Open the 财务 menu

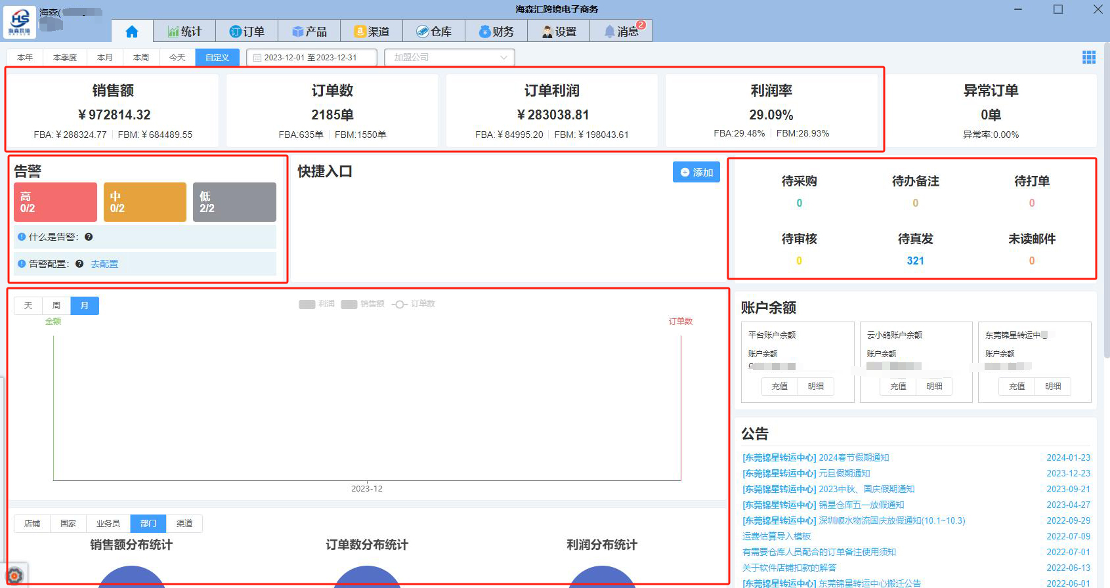pyautogui.click(x=496, y=31)
